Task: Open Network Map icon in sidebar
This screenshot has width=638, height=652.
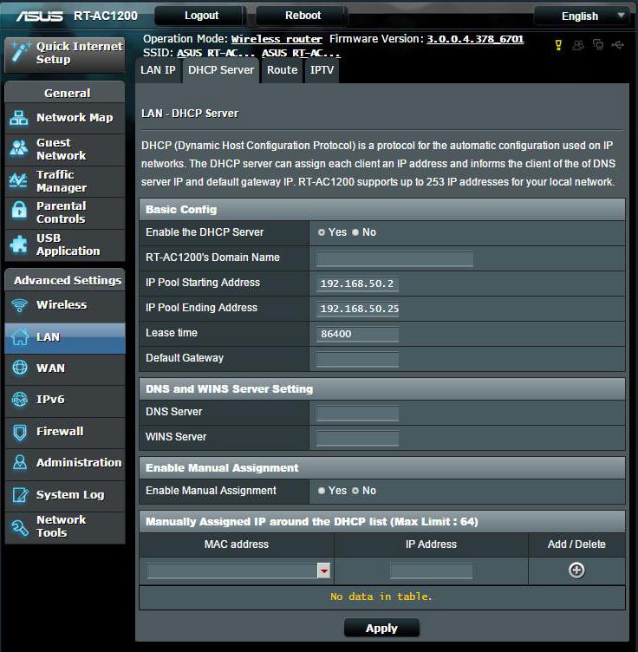Action: click(x=19, y=118)
